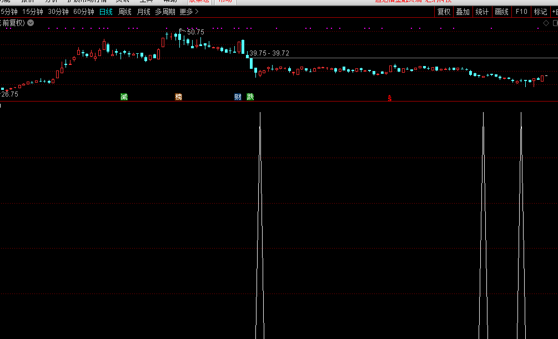
Task: Click the 叠加 overlay button
Action: [x=463, y=12]
